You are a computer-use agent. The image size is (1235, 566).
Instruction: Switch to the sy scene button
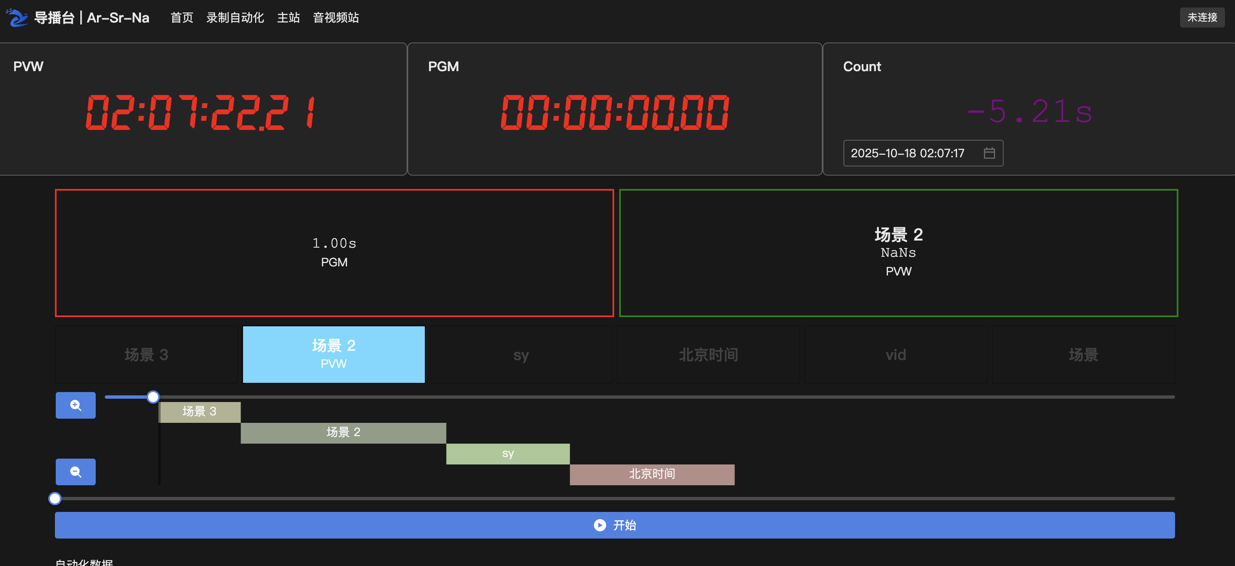click(x=521, y=355)
